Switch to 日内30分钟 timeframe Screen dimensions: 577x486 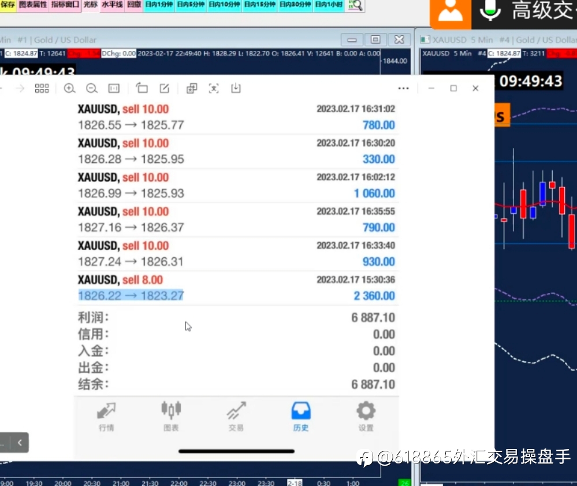click(x=295, y=5)
